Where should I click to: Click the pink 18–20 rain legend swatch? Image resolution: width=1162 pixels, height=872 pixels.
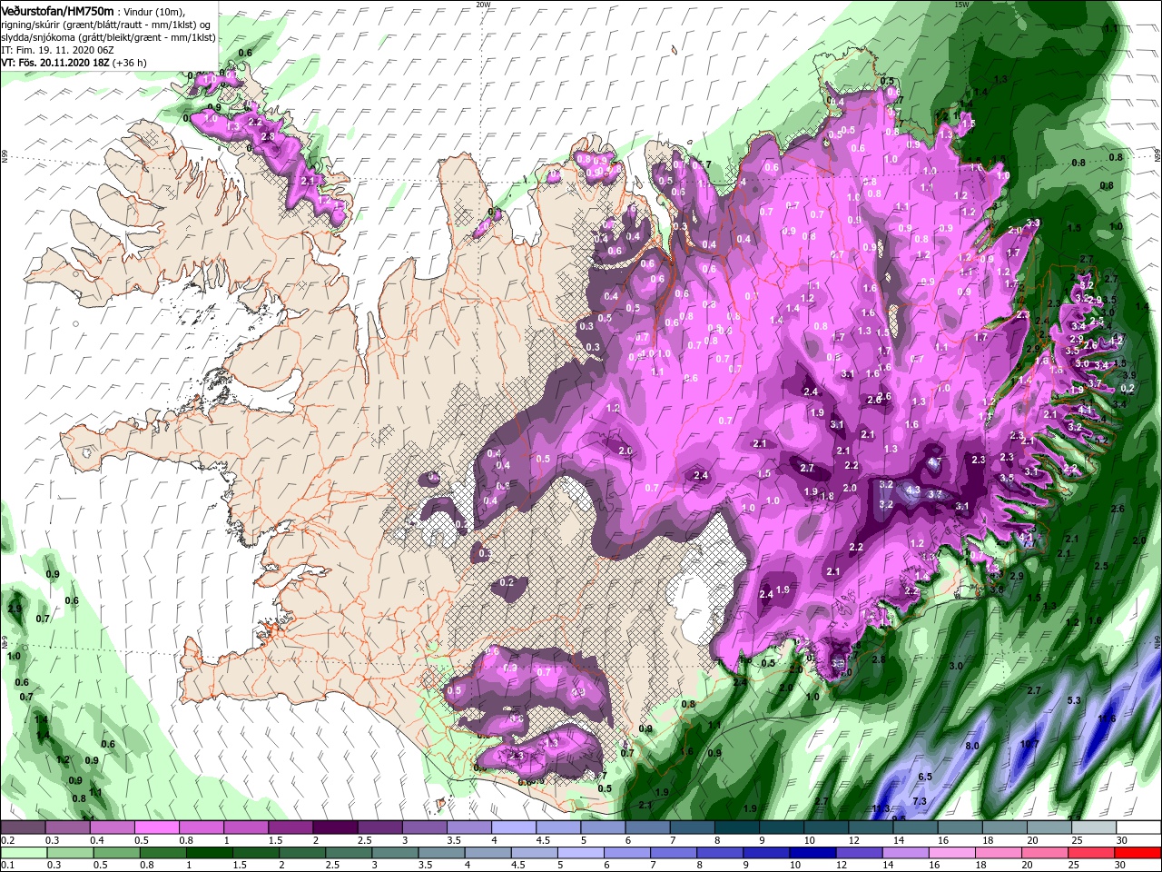(x=1000, y=852)
